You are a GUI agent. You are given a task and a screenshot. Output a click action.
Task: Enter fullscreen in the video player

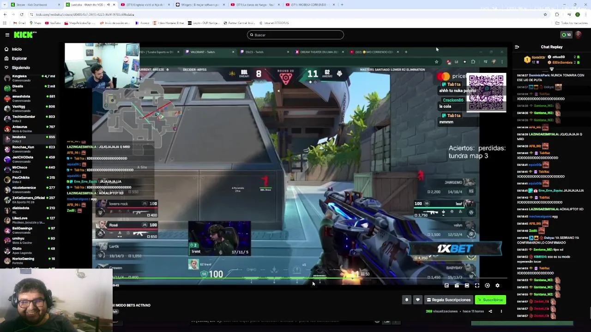point(477,286)
